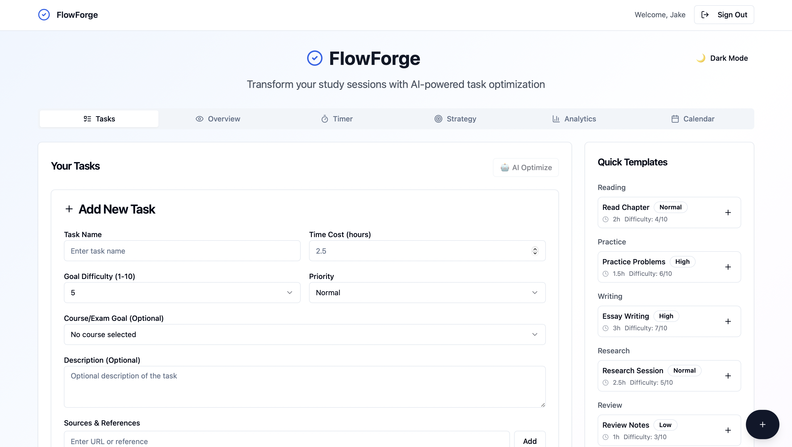Click the bar chart icon on the Analytics tab
Screen dimensions: 792x447
[x=556, y=119]
